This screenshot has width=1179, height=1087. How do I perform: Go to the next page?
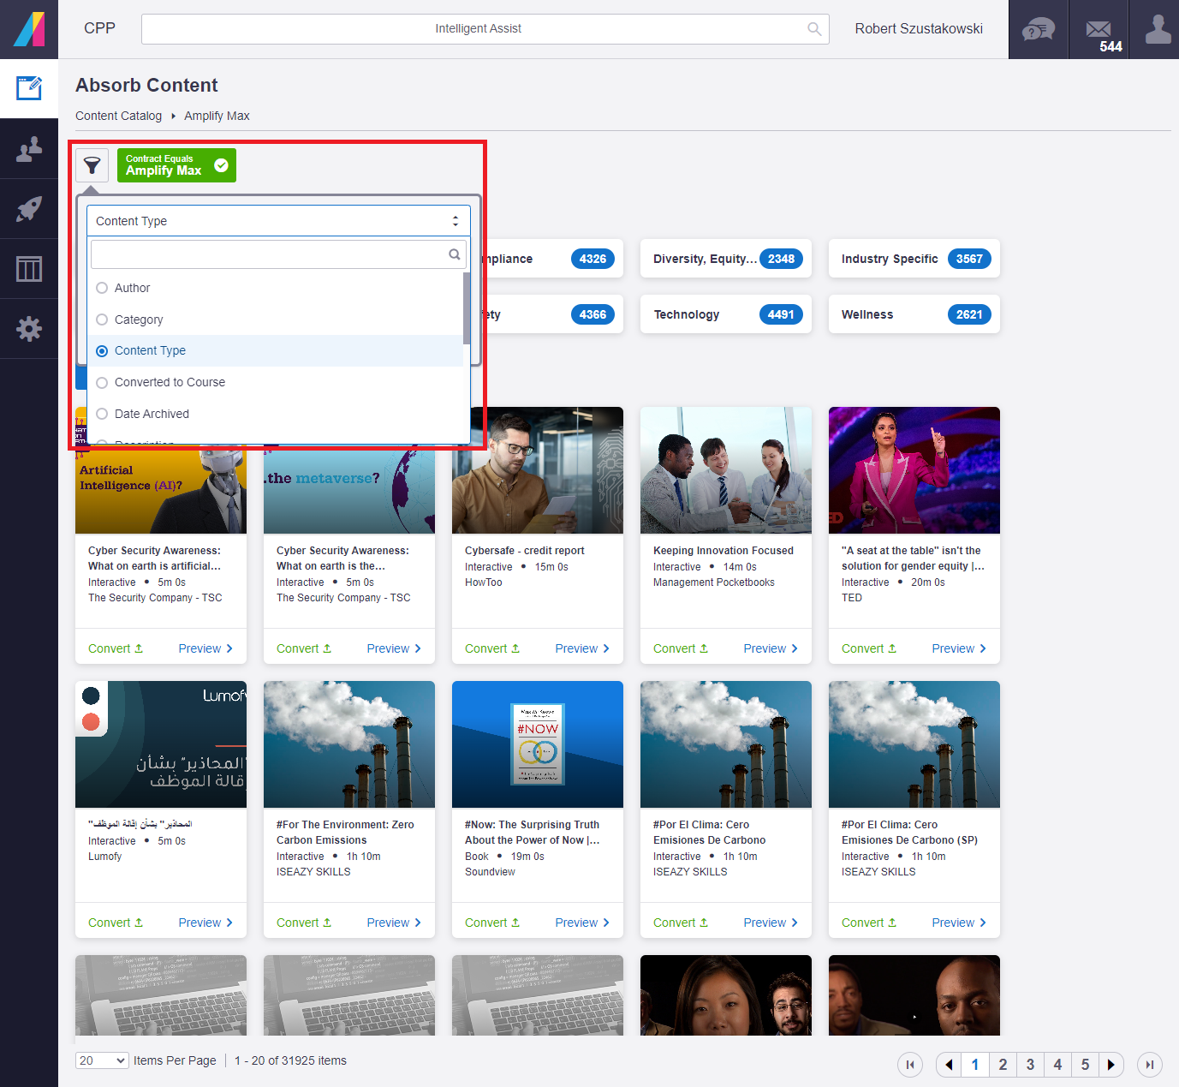coord(1111,1065)
